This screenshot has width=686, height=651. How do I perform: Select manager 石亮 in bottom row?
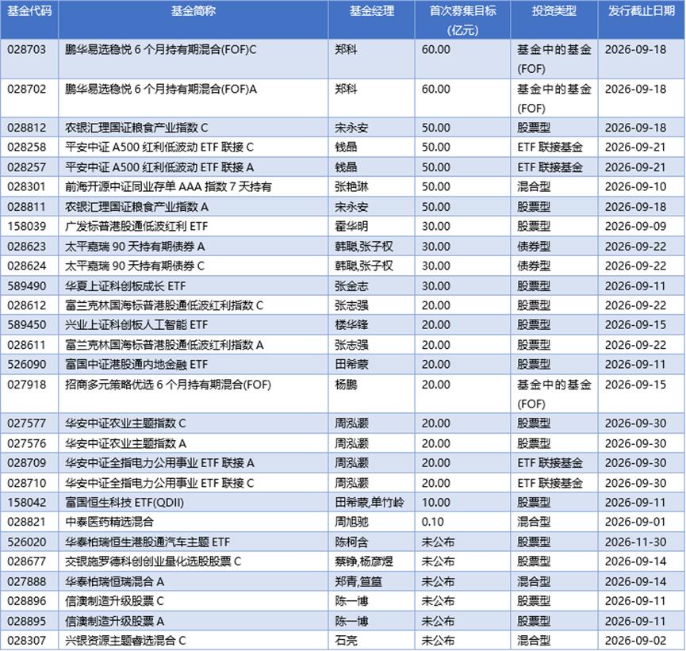pyautogui.click(x=347, y=641)
